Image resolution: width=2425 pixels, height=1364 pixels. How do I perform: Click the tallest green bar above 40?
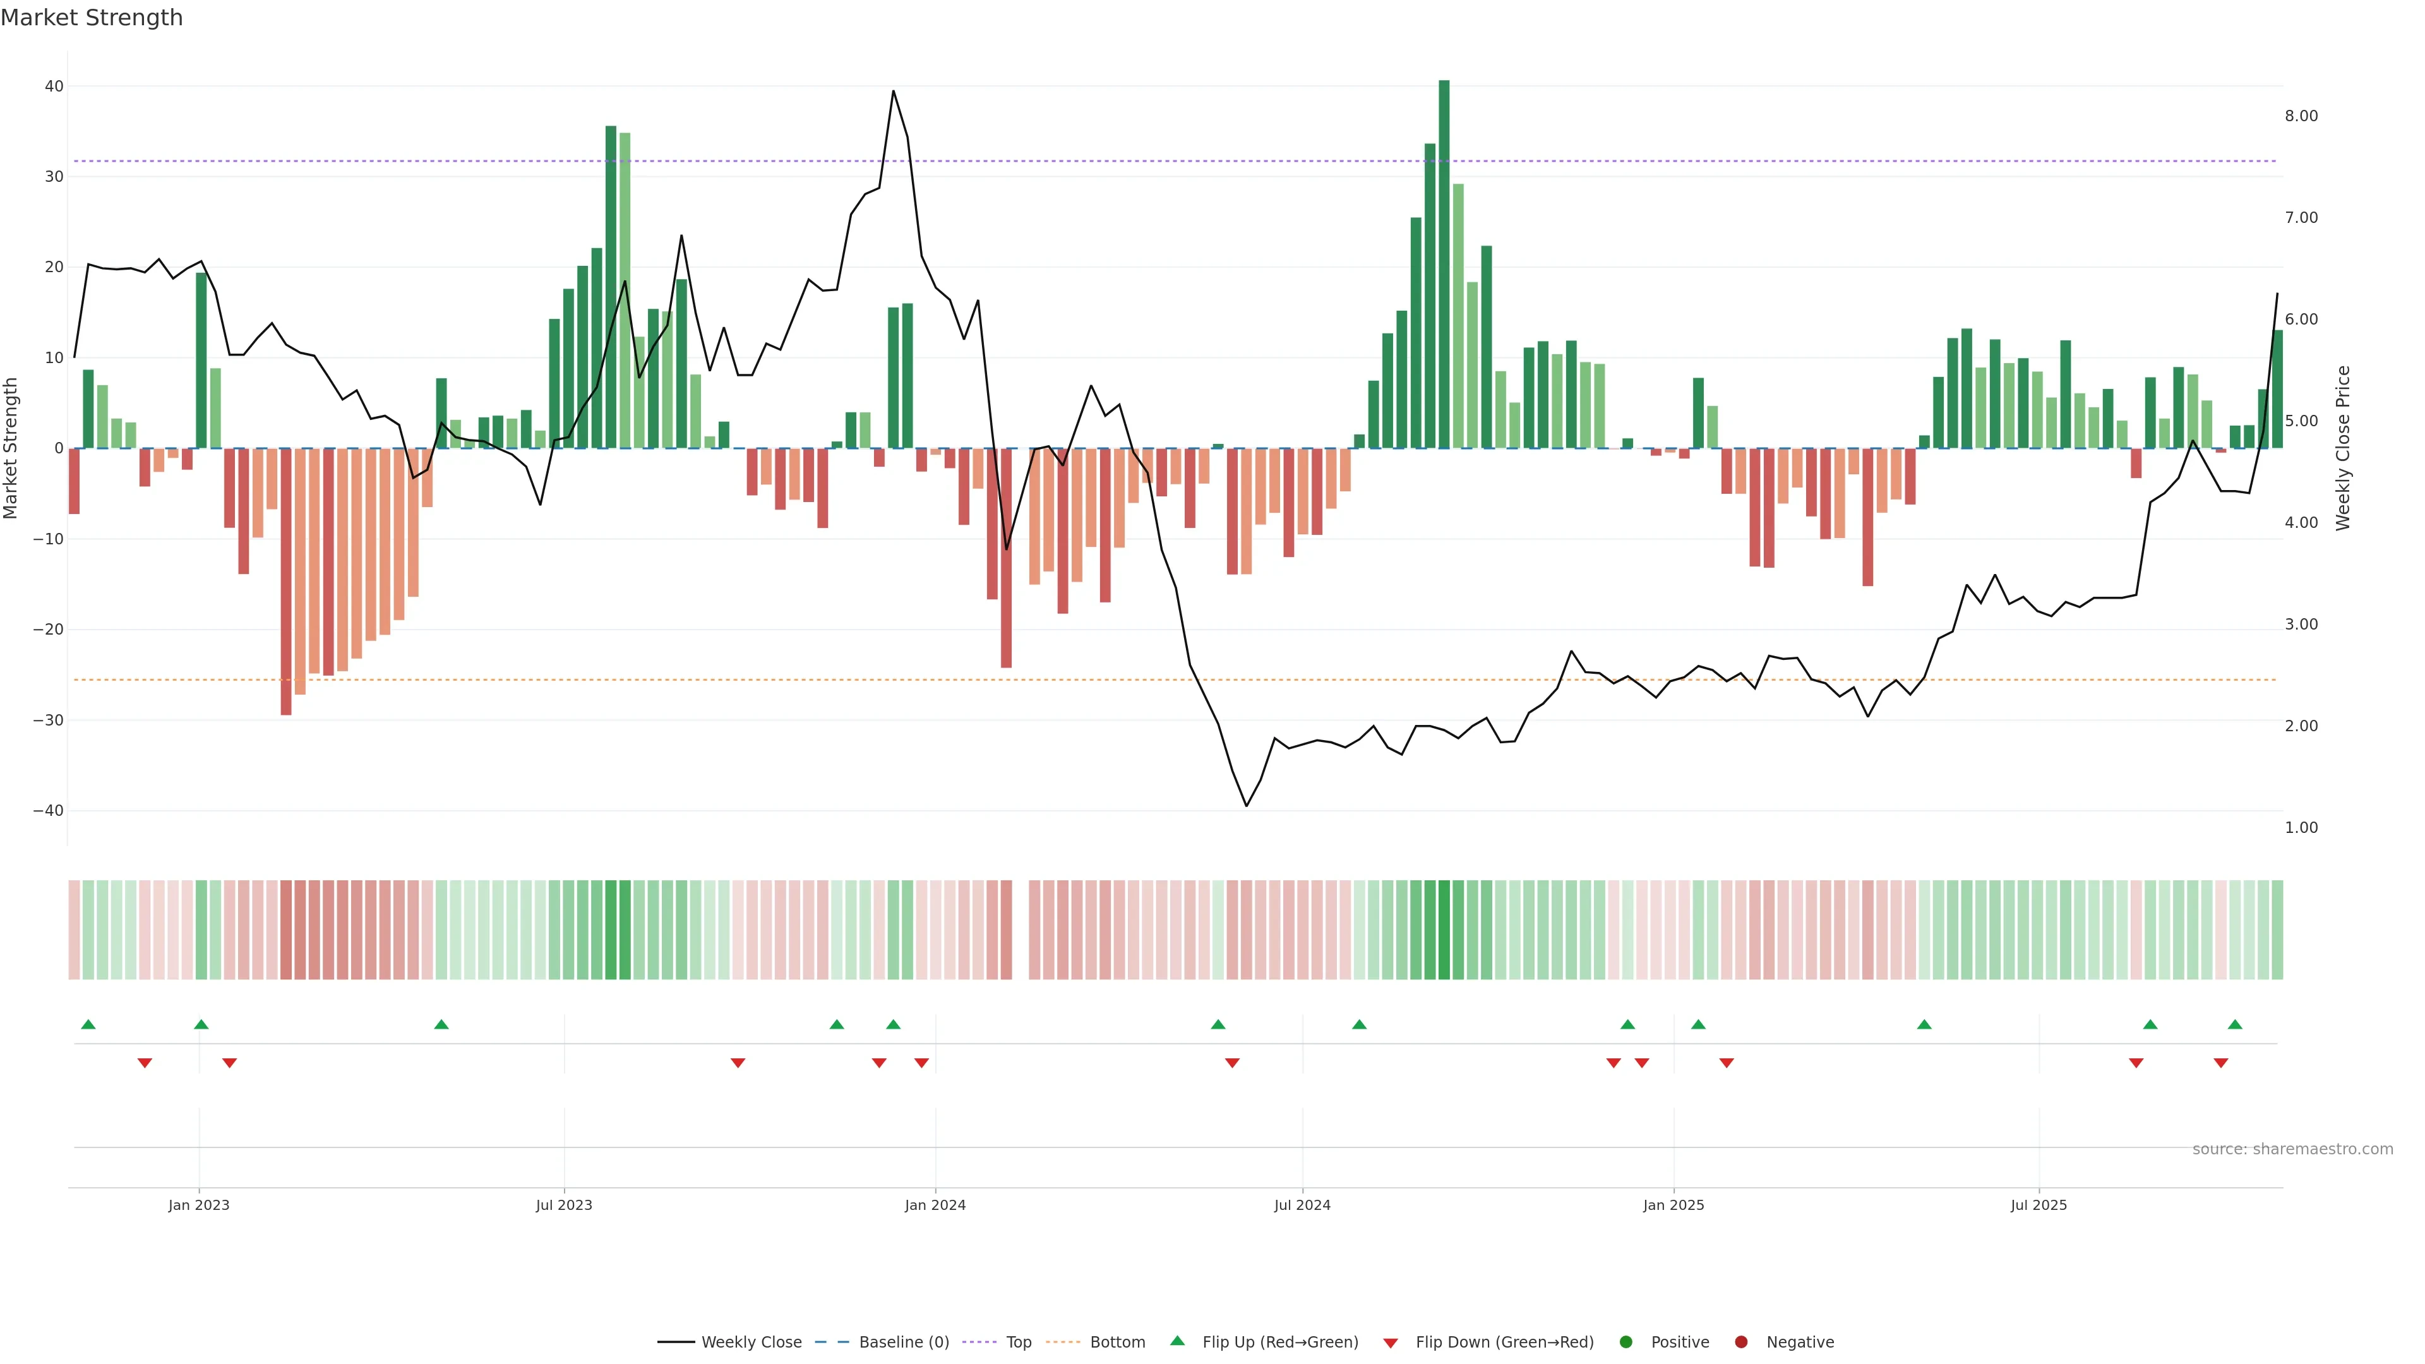[1444, 263]
